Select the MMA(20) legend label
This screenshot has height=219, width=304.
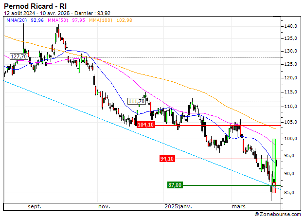point(17,20)
